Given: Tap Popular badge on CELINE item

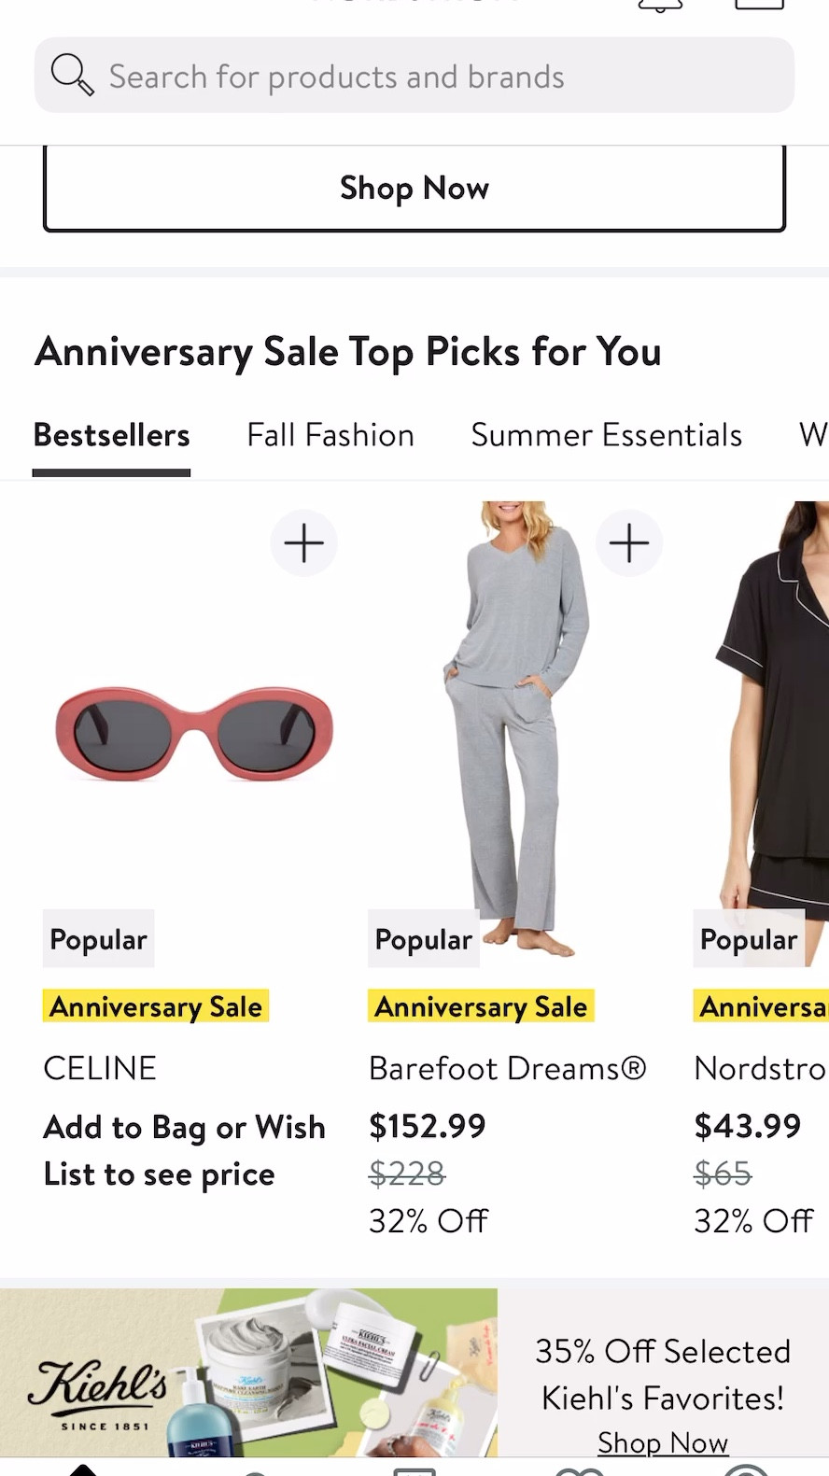Looking at the screenshot, I should (x=98, y=939).
